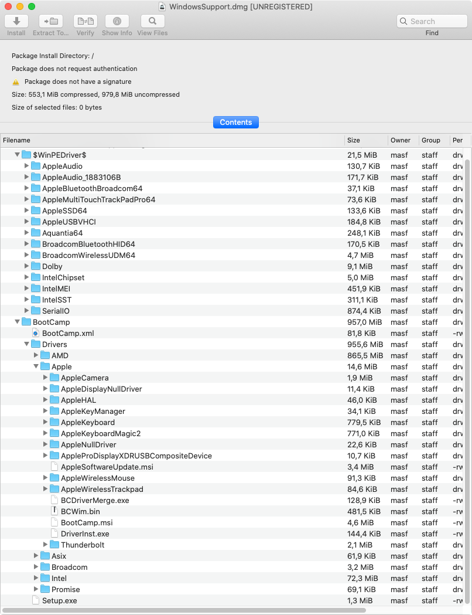Expand the BroadcomWirelessUDM64 folder

point(26,255)
